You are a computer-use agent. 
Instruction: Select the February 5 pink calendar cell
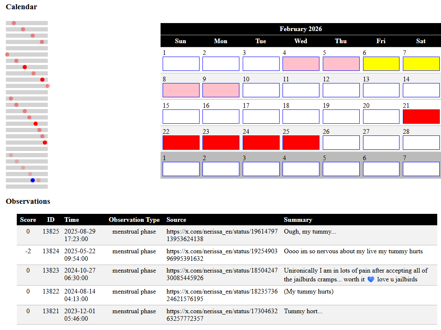coord(341,64)
